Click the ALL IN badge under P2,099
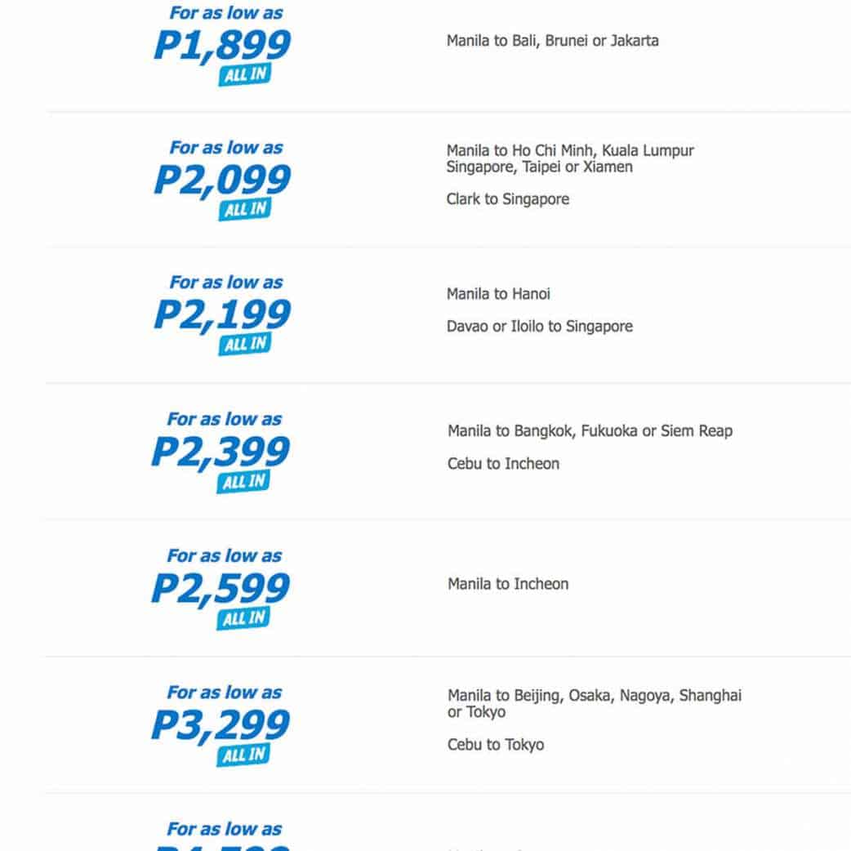 click(243, 210)
